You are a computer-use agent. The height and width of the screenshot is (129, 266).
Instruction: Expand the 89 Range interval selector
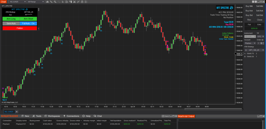tap(36, 2)
